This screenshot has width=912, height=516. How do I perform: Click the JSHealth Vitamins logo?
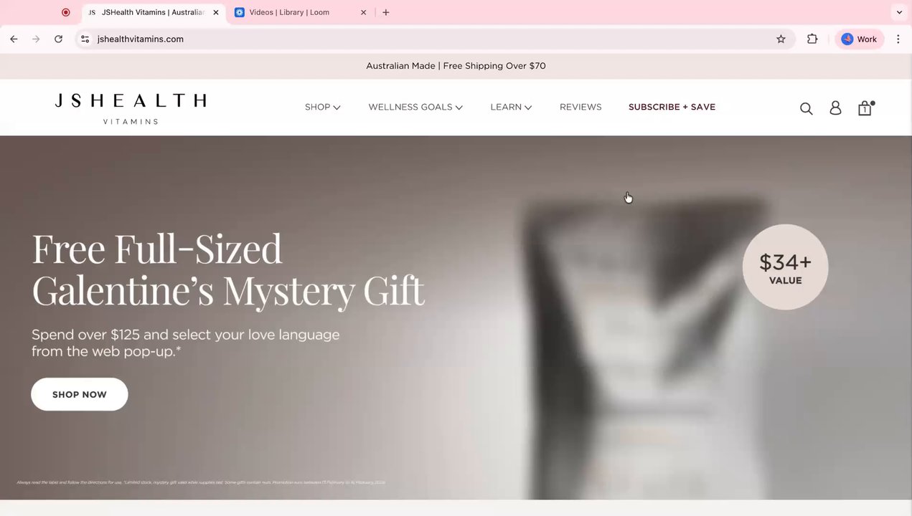pos(131,108)
